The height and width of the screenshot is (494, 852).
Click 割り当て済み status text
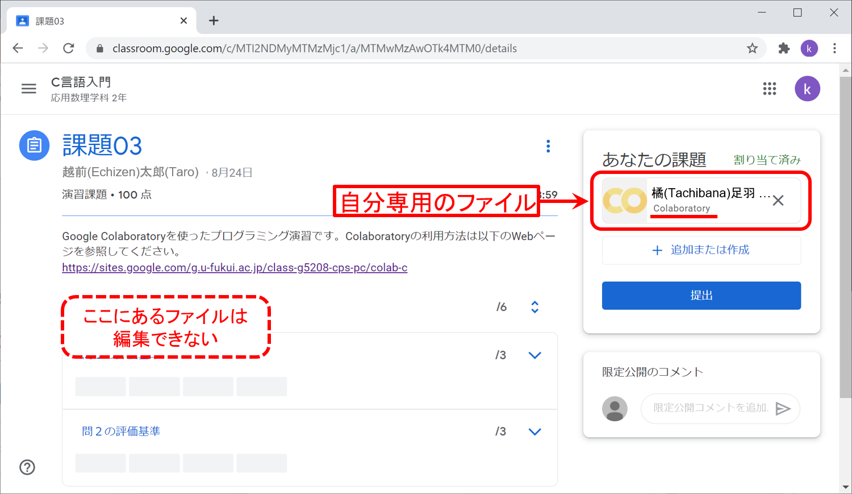(x=767, y=160)
